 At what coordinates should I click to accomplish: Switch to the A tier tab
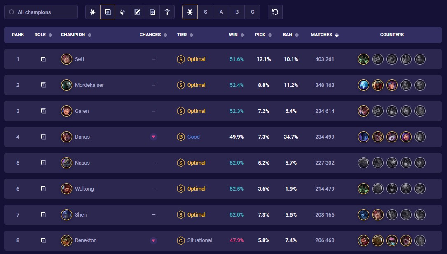point(221,12)
